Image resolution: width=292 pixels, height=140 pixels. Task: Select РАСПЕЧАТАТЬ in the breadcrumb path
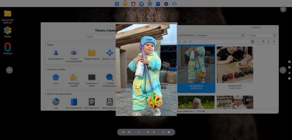tap(186, 35)
